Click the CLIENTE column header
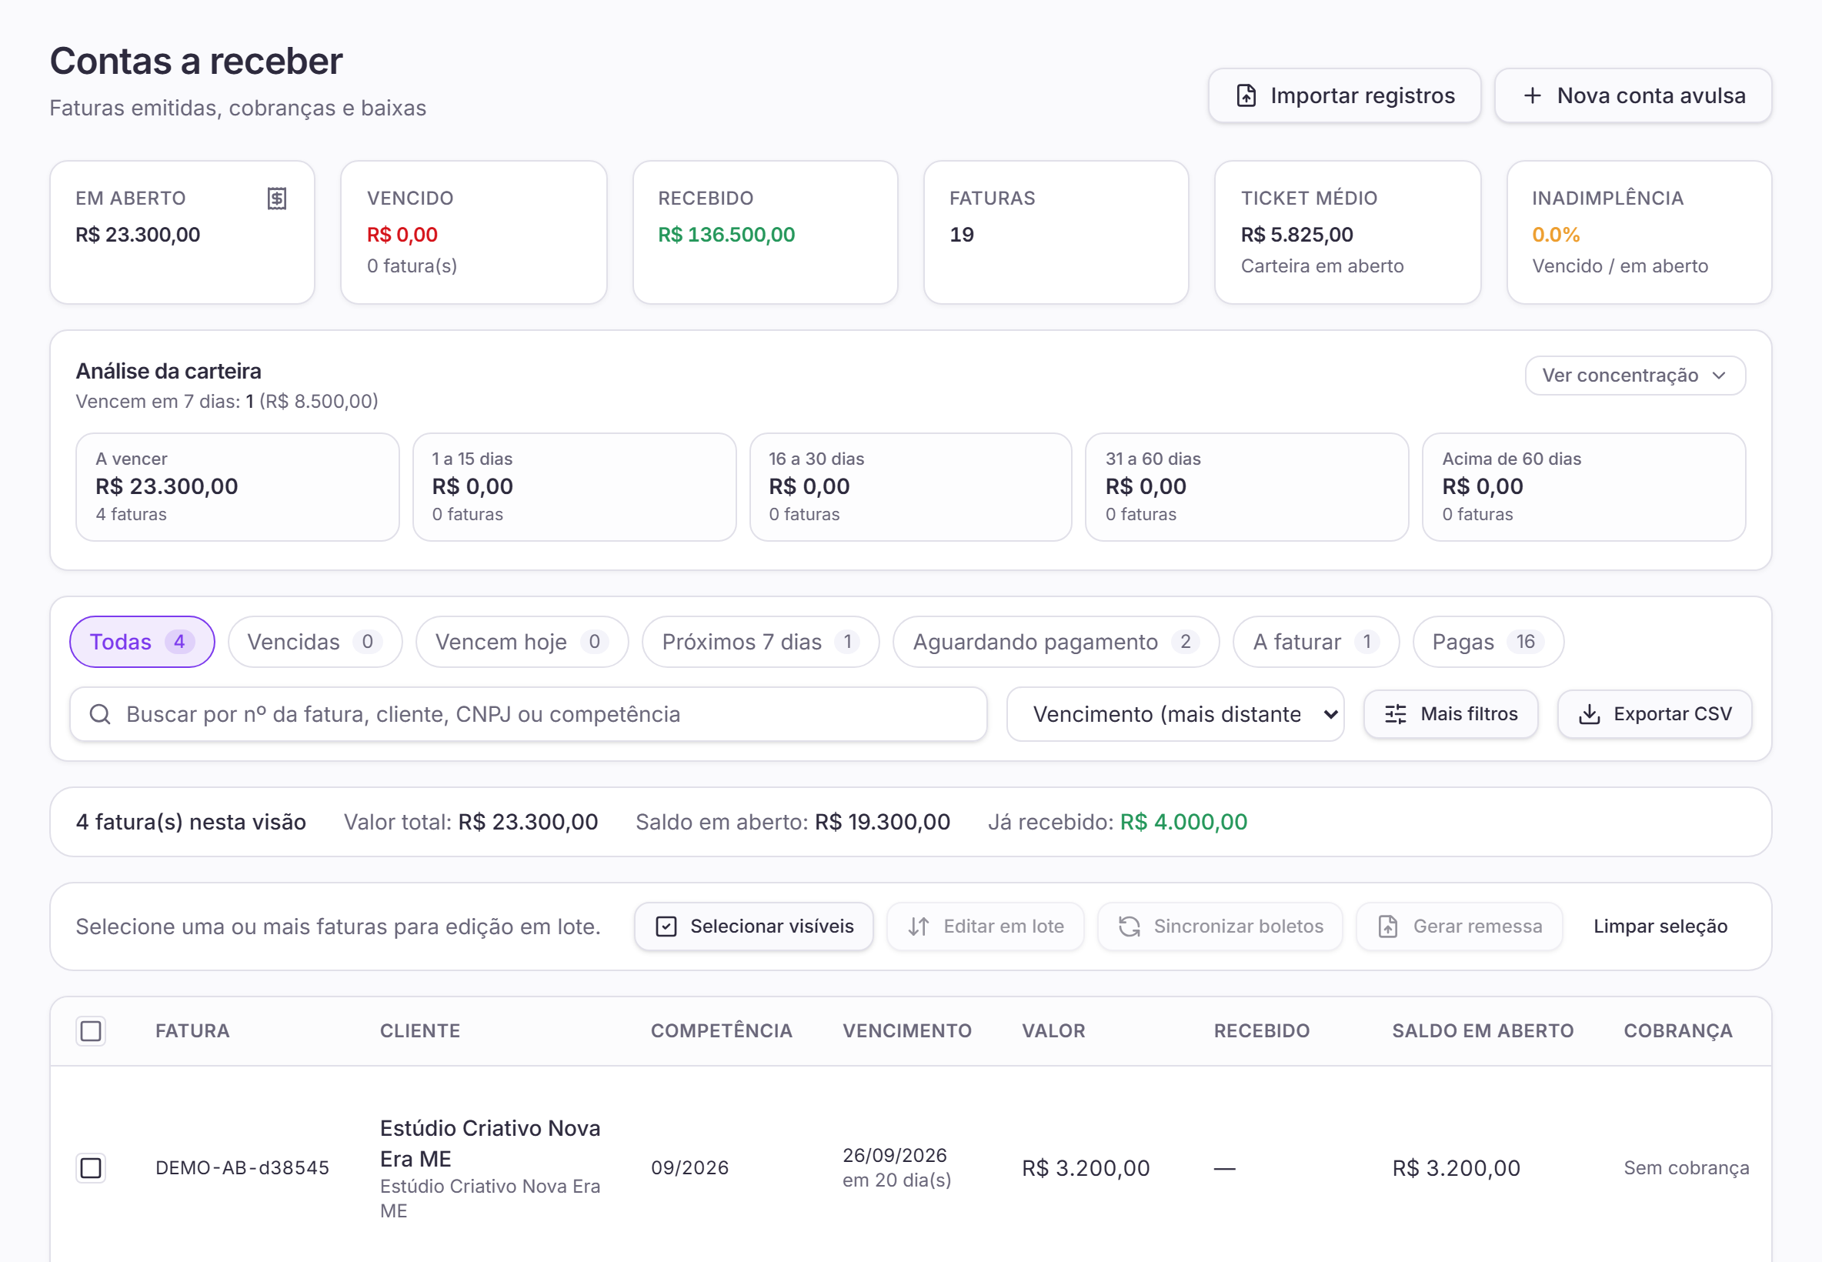This screenshot has height=1262, width=1822. click(420, 1030)
